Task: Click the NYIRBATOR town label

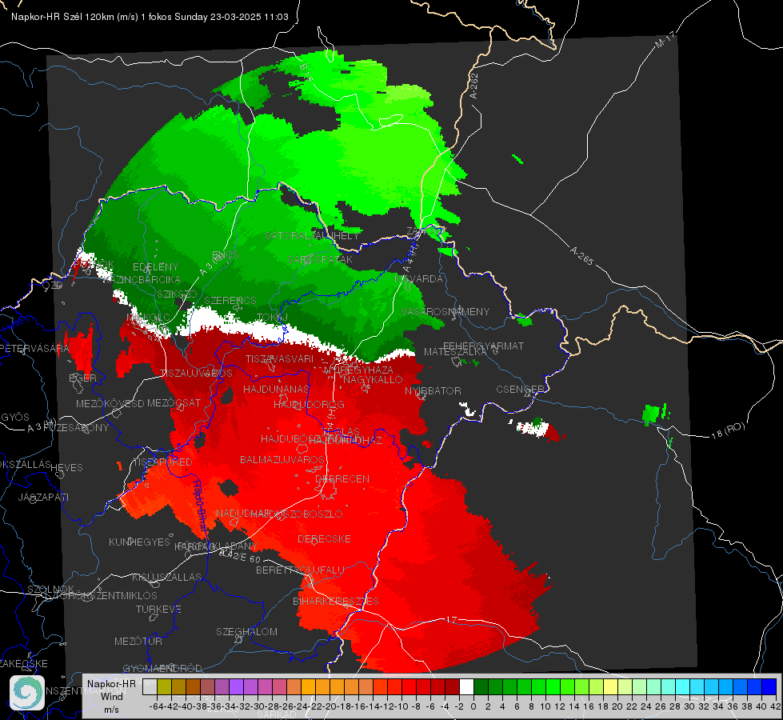Action: tap(433, 390)
